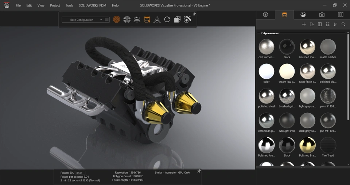
Task: Click the plus add appearance icon
Action: pyautogui.click(x=304, y=24)
